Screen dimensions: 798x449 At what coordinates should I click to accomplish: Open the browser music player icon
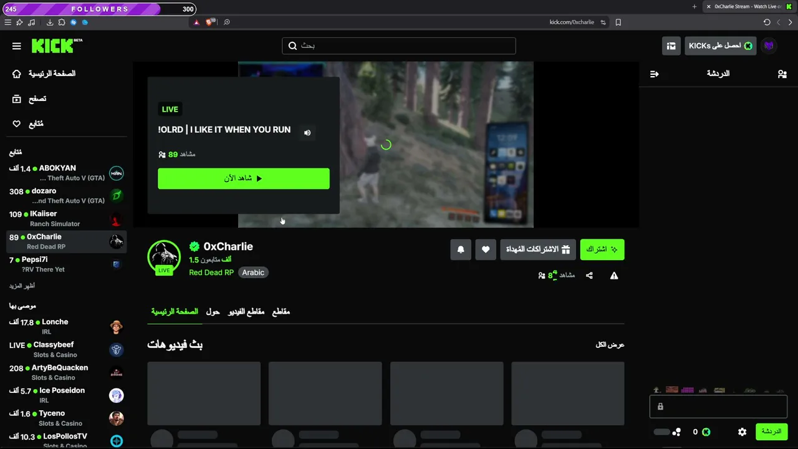32,22
